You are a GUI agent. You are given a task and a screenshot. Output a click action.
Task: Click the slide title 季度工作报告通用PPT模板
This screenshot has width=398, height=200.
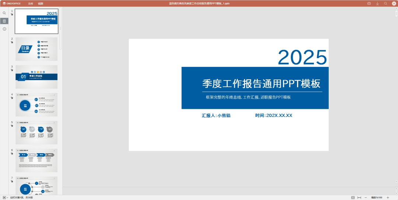(x=261, y=83)
